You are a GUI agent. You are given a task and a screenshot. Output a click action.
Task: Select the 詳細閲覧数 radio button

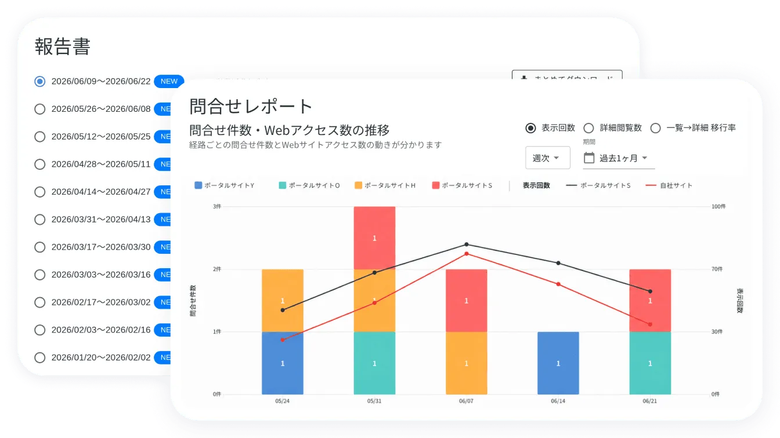[588, 128]
